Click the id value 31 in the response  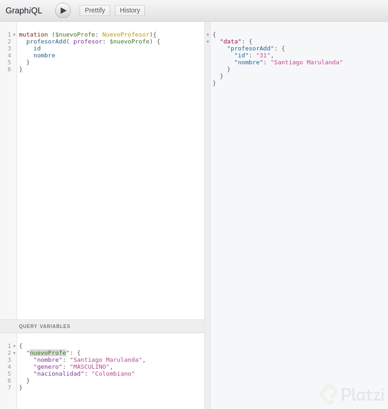click(263, 55)
